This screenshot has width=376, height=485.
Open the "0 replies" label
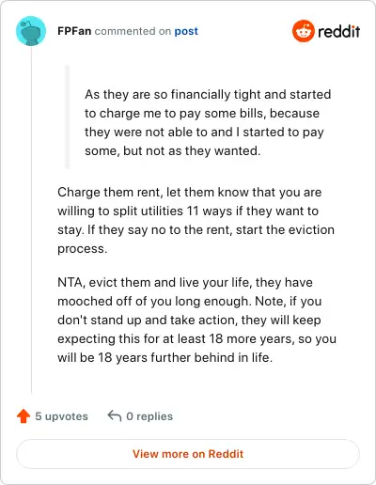[x=149, y=416]
